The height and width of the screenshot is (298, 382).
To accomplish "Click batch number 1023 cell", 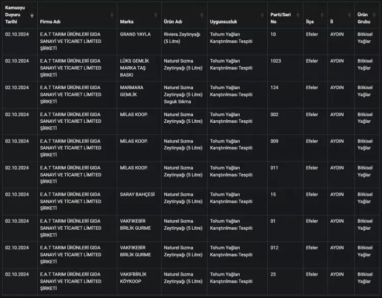I will coord(275,61).
